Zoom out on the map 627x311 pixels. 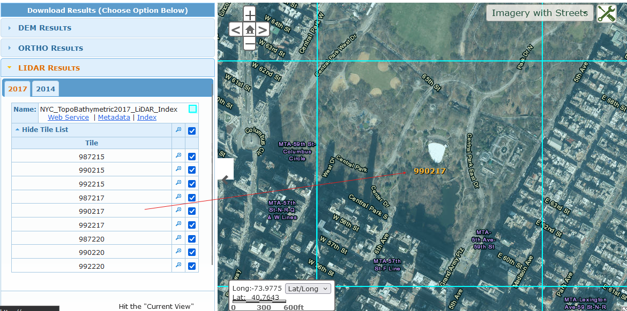coord(250,44)
